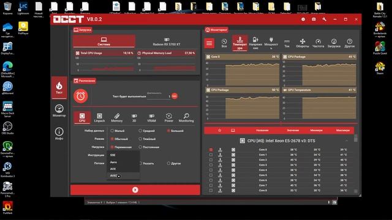Filter sensors by Другое (question mark)
This screenshot has width=392, height=220.
[350, 43]
